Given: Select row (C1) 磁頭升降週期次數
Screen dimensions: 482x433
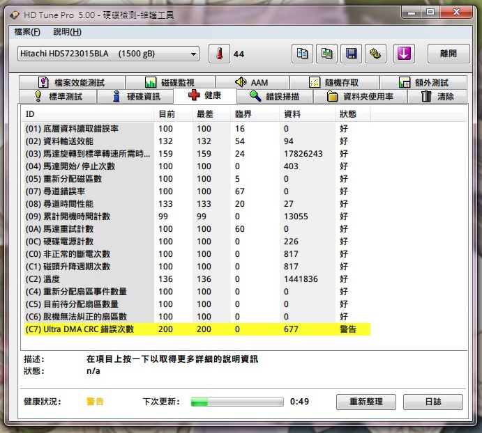Looking at the screenshot, I should 197,267.
